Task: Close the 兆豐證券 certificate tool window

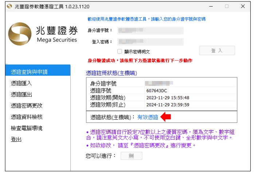Action: [243, 7]
